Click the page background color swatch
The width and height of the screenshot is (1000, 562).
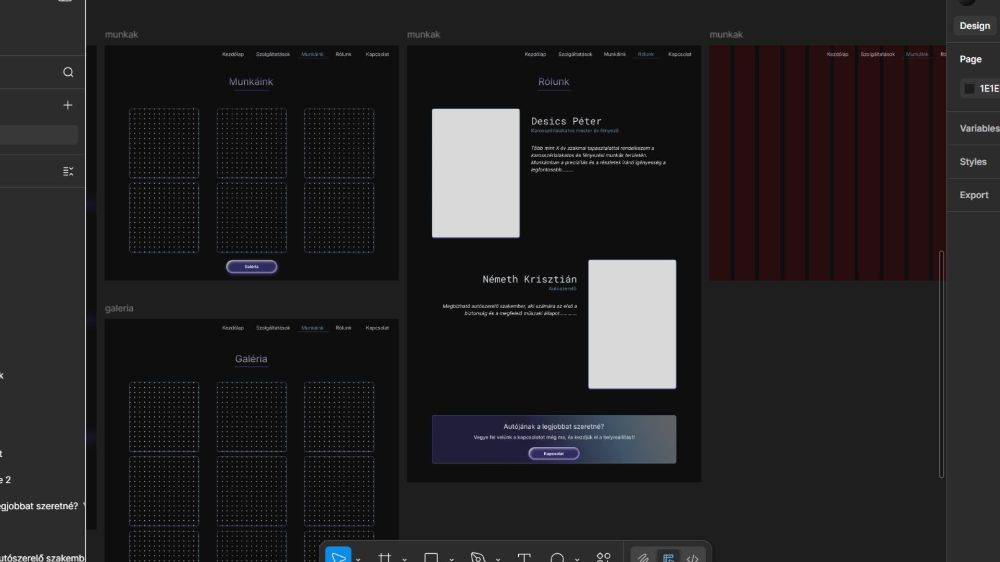[969, 88]
